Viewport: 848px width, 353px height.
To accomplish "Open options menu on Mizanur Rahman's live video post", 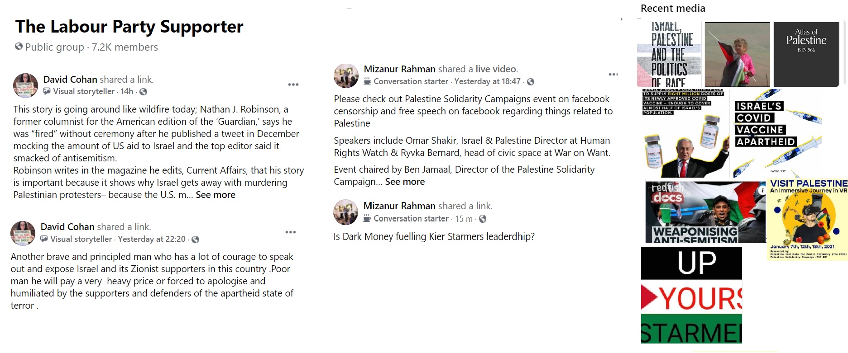I will (x=613, y=75).
